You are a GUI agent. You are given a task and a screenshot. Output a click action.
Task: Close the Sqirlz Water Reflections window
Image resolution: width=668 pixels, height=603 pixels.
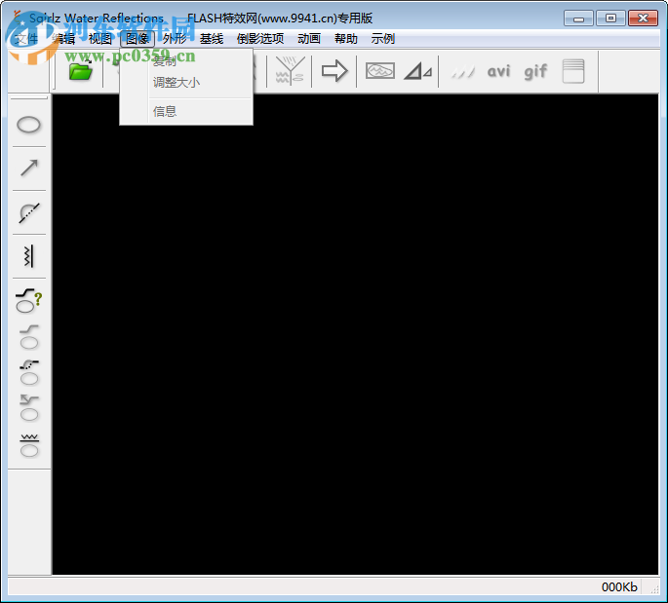(x=643, y=19)
